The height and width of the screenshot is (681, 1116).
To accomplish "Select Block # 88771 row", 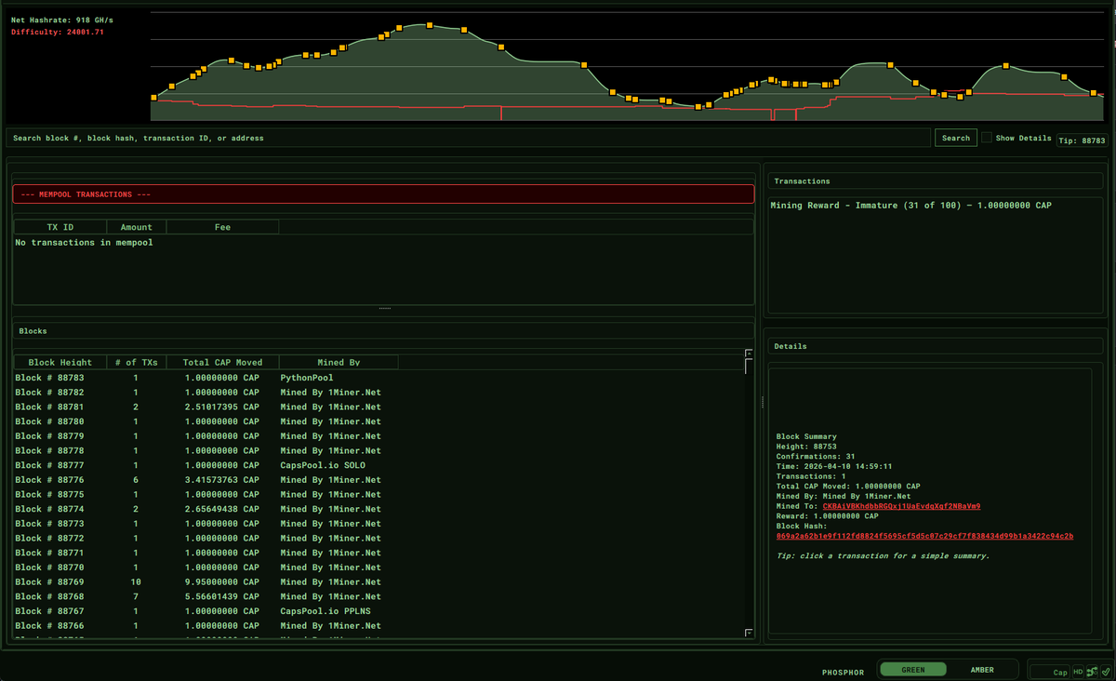I will tap(379, 554).
